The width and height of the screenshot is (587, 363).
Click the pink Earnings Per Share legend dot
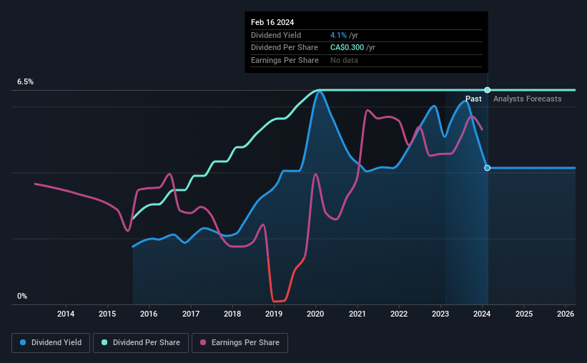203,342
